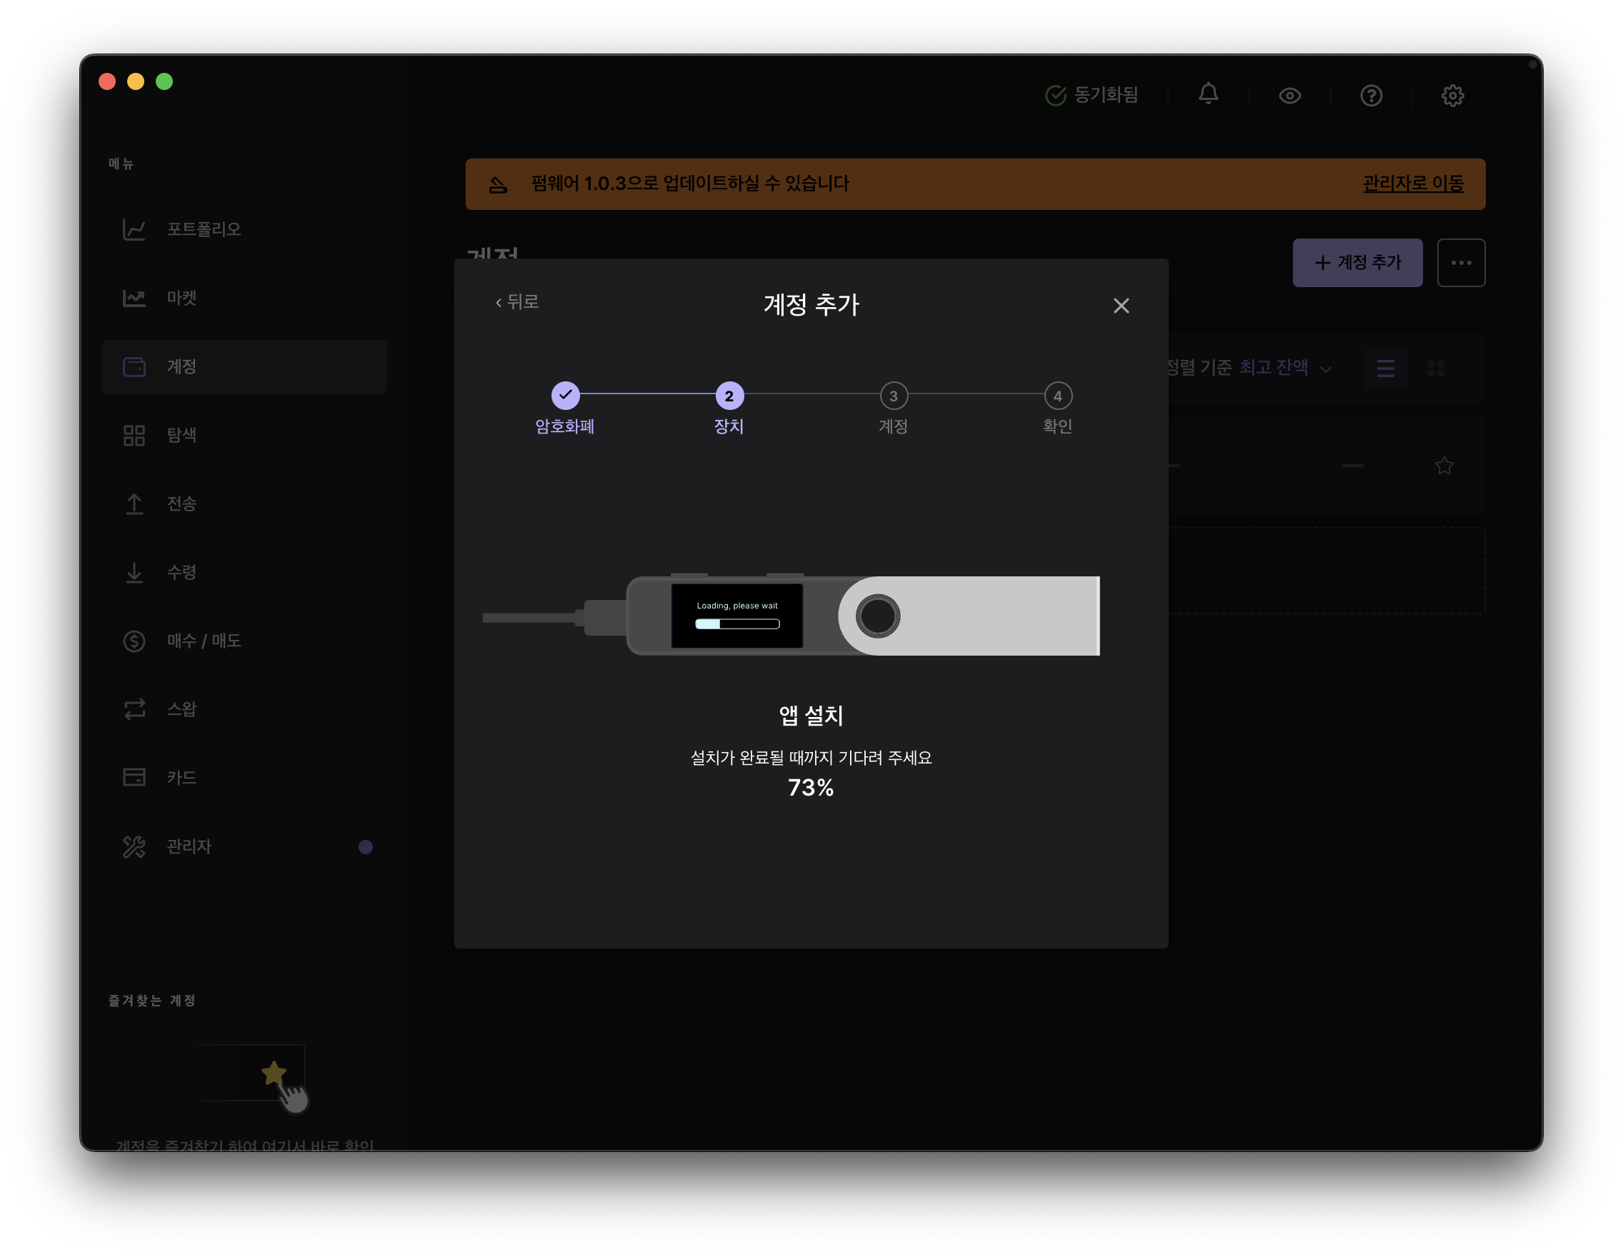Open the three-dot more options menu
Viewport: 1623px width, 1257px height.
coord(1460,263)
